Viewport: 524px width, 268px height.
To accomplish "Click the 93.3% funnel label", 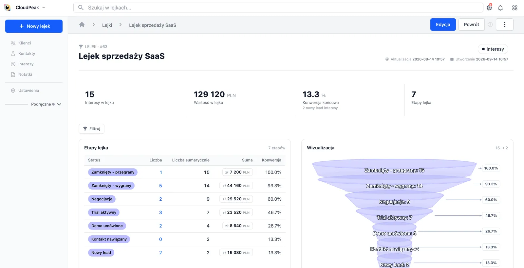I will (x=491, y=184).
